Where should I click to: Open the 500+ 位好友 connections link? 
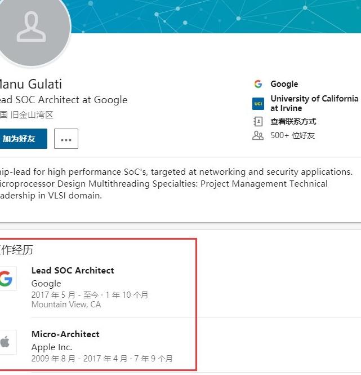click(292, 135)
